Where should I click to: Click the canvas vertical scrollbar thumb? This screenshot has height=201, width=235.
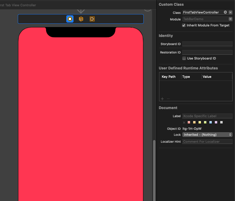[x=154, y=170]
